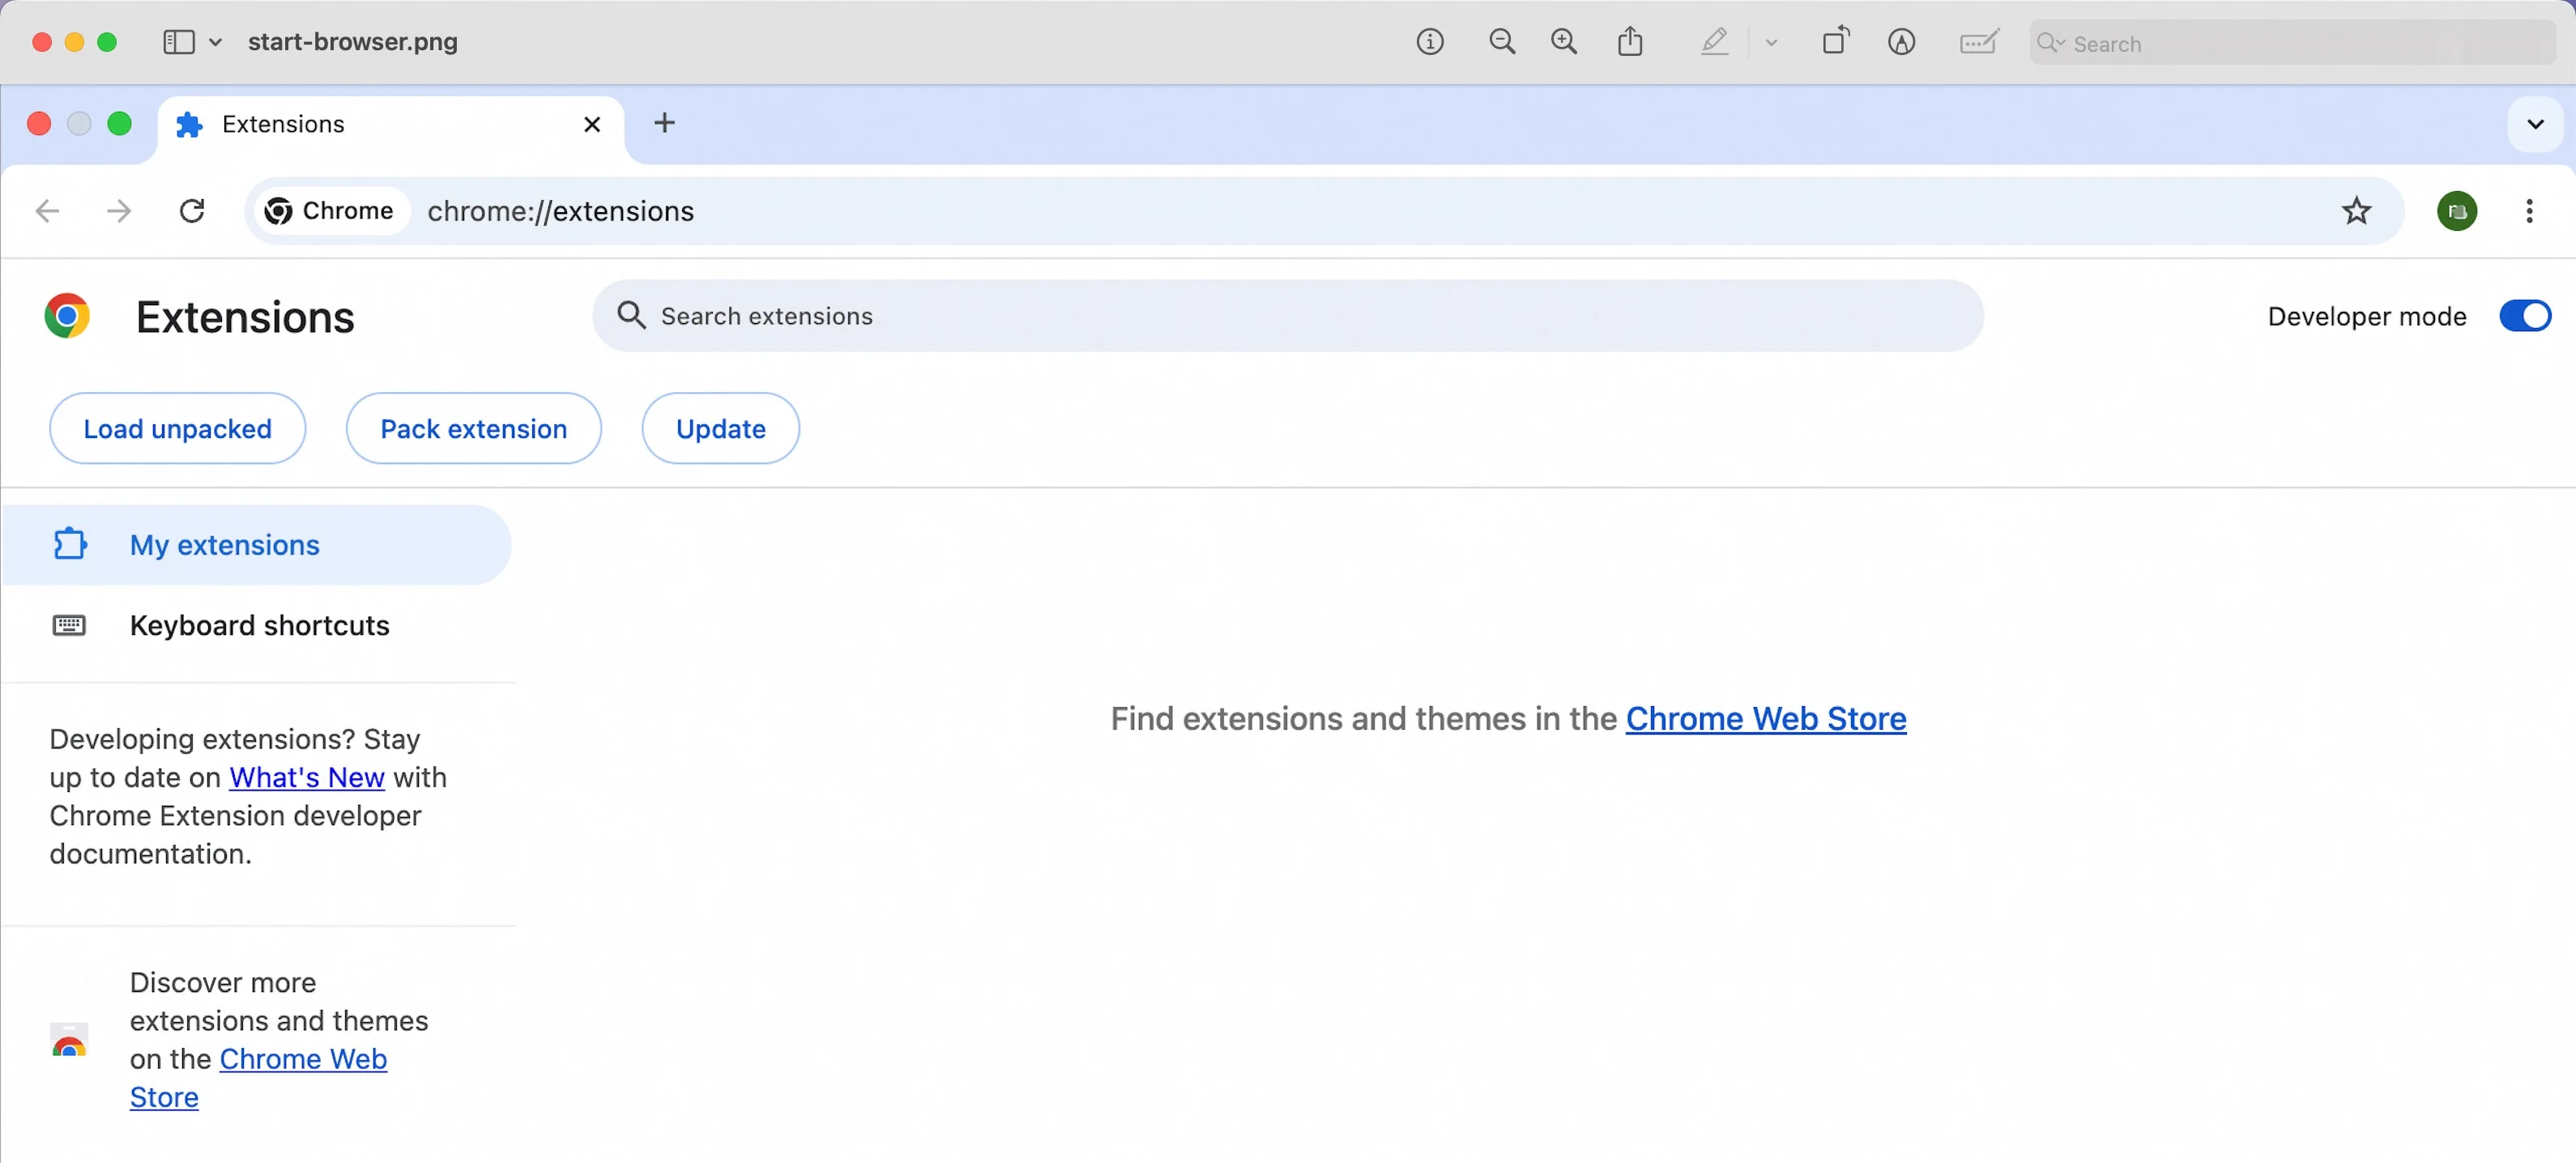This screenshot has height=1163, width=2576.
Task: Zoom in the Preview image
Action: pos(1564,42)
